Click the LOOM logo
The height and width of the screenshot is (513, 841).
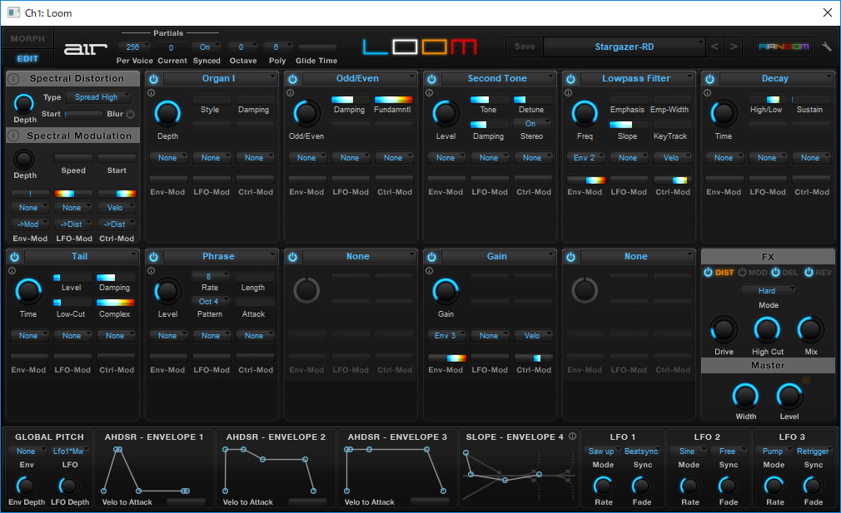(420, 47)
